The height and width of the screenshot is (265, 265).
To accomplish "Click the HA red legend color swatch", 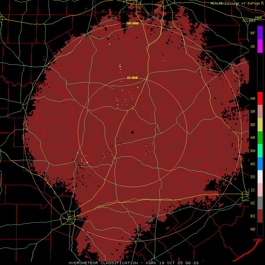I will [x=260, y=98].
